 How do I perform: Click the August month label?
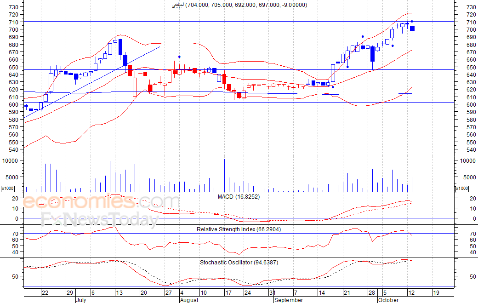(189, 300)
